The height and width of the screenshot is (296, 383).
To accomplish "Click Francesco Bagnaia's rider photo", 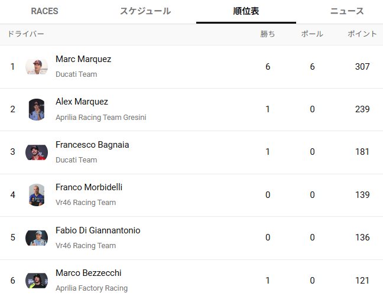I will click(x=37, y=152).
